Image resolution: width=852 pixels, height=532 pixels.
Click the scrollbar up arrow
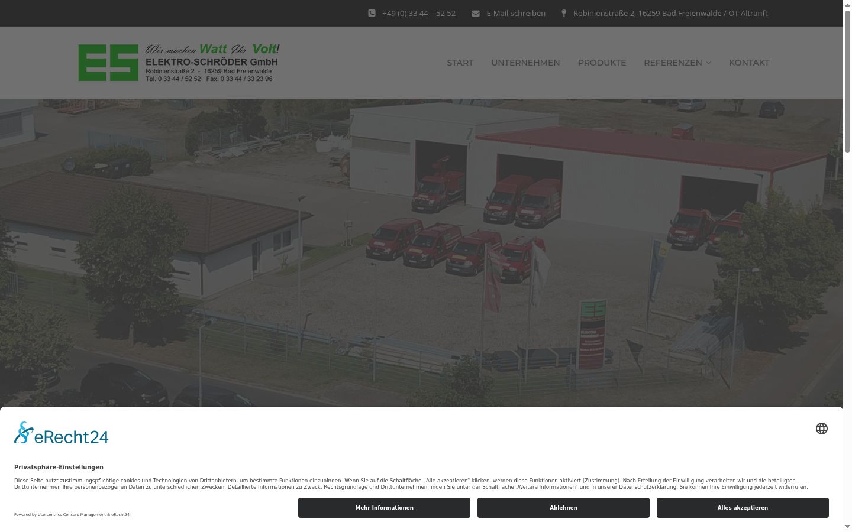tap(847, 5)
